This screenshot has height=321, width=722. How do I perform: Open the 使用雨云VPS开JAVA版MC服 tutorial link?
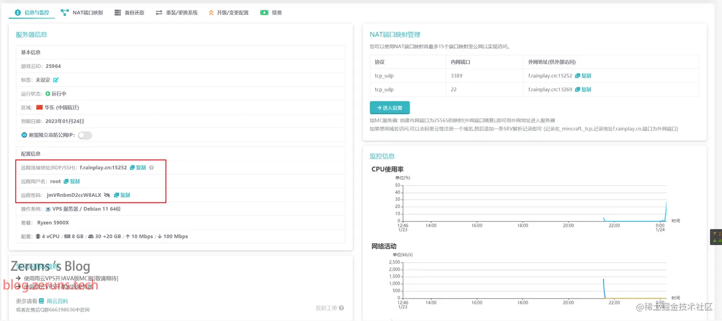point(71,278)
